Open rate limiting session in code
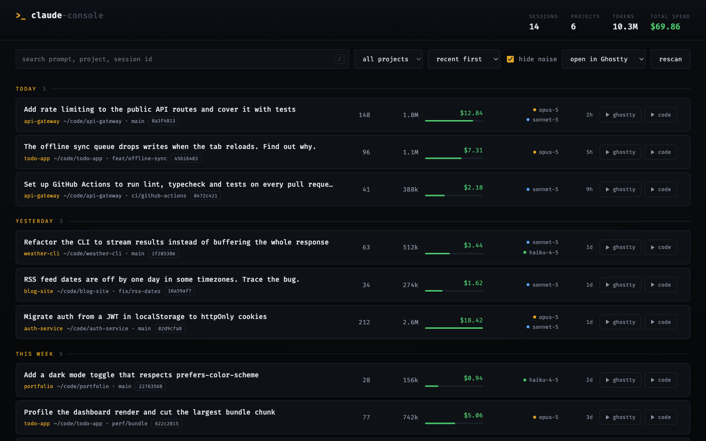This screenshot has height=441, width=706. pyautogui.click(x=660, y=115)
